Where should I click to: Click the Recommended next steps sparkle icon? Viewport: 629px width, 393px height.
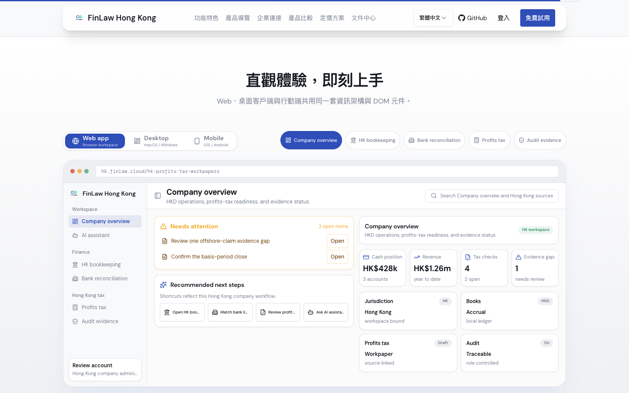(163, 285)
